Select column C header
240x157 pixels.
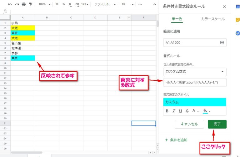click(71, 18)
